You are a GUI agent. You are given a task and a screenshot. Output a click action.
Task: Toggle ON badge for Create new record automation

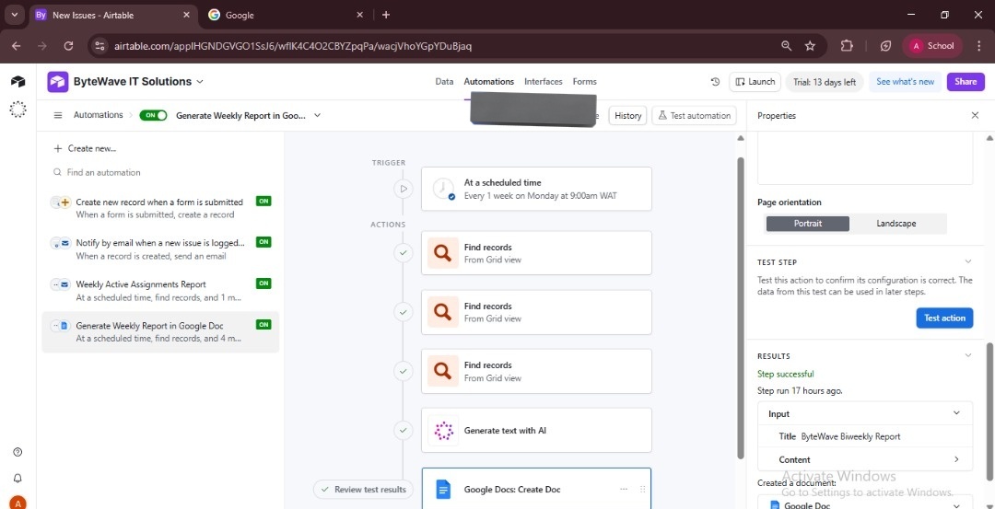(263, 201)
